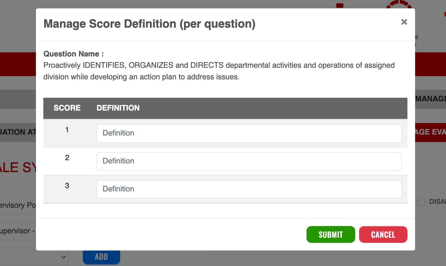This screenshot has width=446, height=266.
Task: Select the Definition box for score 3
Action: 249,189
